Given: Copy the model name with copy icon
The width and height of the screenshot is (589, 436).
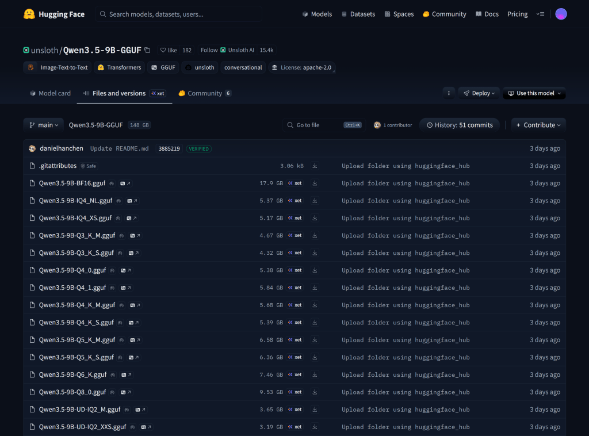Looking at the screenshot, I should [147, 50].
